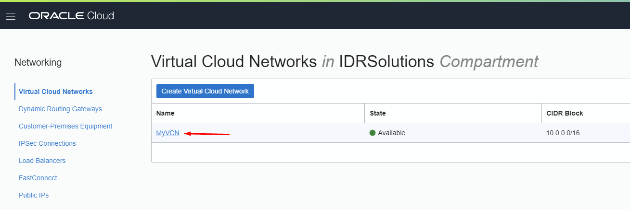This screenshot has width=630, height=209.
Task: Open the MyVCN network link
Action: point(167,133)
